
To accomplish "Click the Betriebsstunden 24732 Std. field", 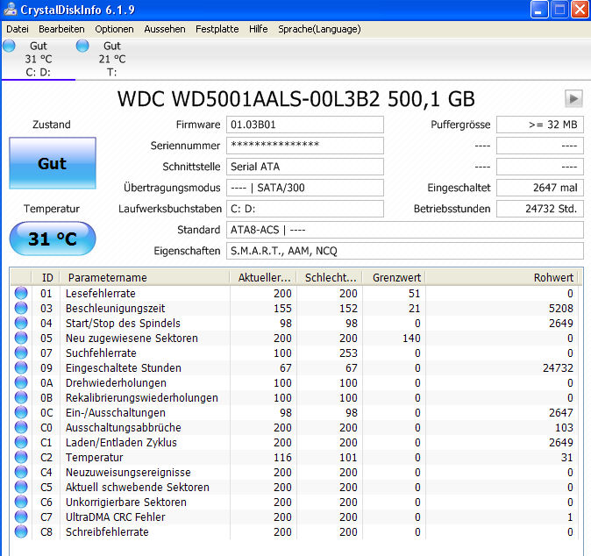I will (x=540, y=209).
